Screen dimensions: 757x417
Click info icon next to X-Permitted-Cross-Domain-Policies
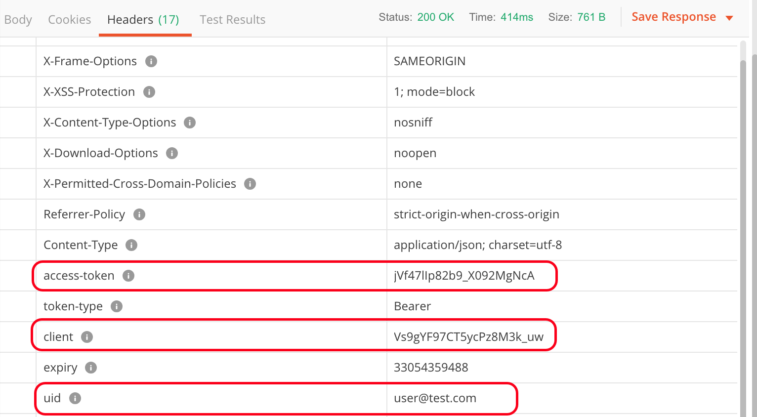pyautogui.click(x=250, y=184)
